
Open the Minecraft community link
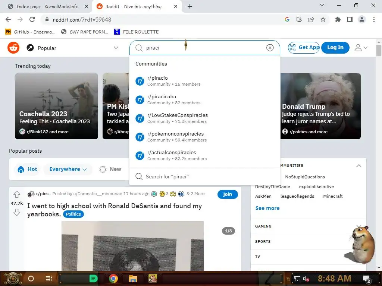tap(333, 196)
